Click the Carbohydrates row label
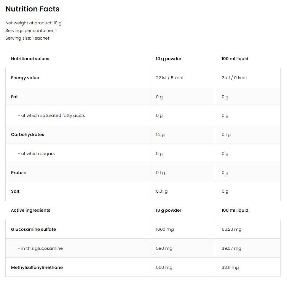Viewport: 287px width, 283px height. [x=27, y=134]
